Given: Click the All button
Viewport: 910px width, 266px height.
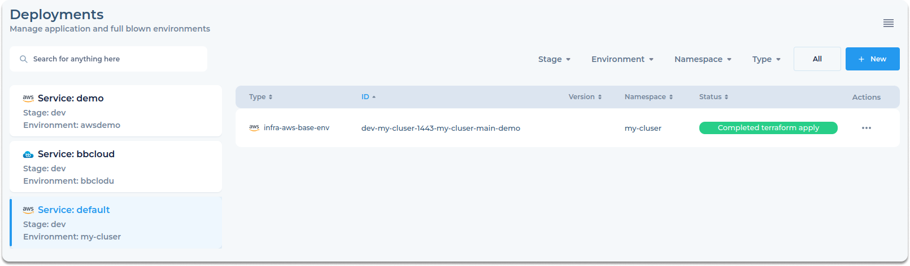Looking at the screenshot, I should pyautogui.click(x=817, y=59).
